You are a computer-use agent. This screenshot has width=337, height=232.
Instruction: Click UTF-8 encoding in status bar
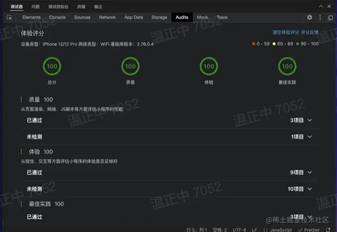coord(239,230)
